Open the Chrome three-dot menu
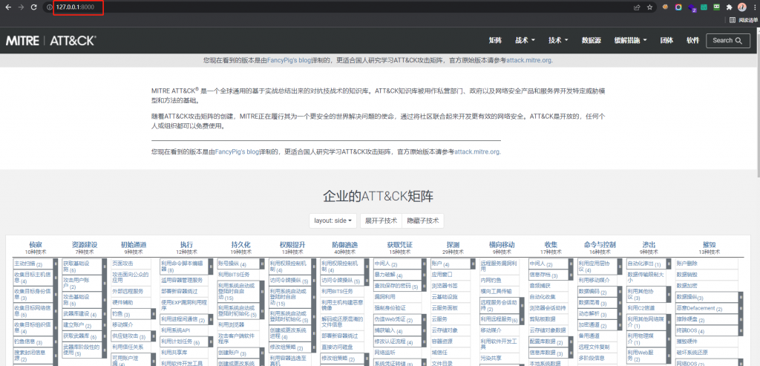The width and height of the screenshot is (760, 366). [754, 7]
